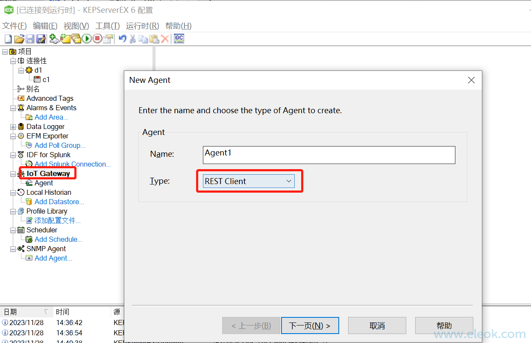The height and width of the screenshot is (343, 531).
Task: Click the 下一页(N) next button
Action: (310, 325)
